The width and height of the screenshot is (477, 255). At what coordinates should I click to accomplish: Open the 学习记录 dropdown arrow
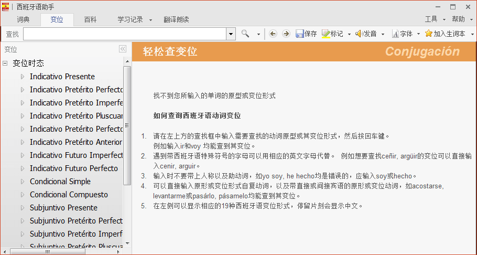(150, 20)
